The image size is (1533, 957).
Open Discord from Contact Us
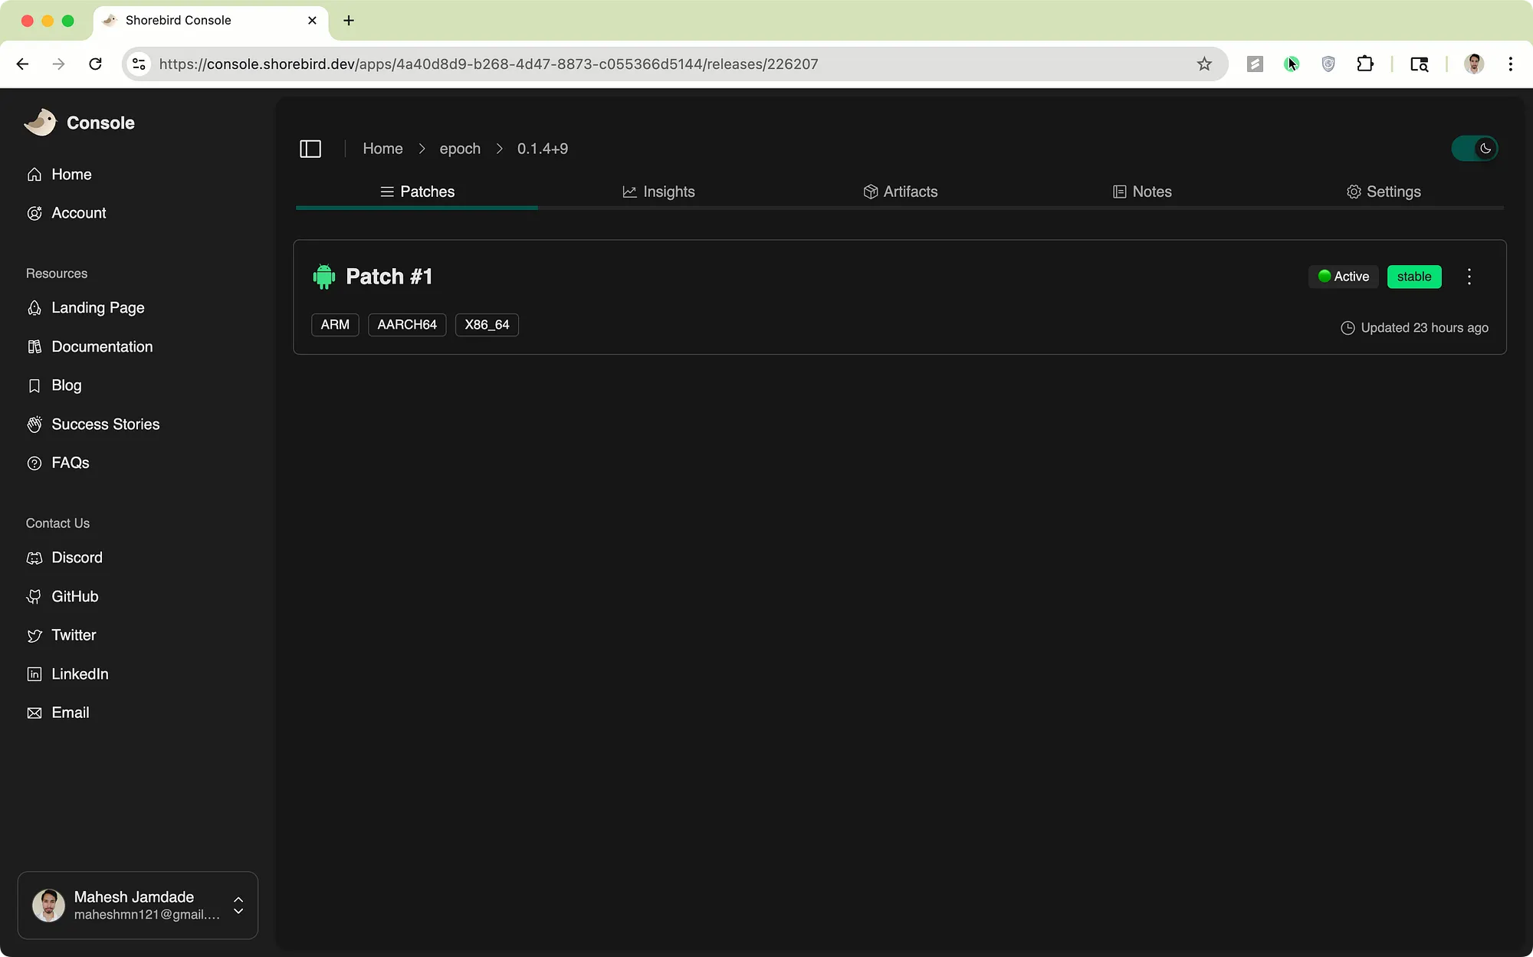[x=76, y=558]
